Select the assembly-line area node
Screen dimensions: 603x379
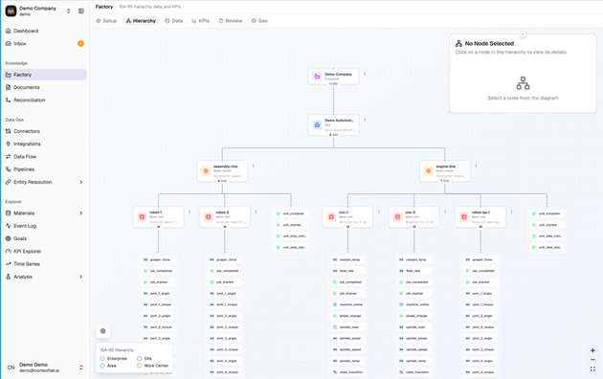[x=222, y=170]
